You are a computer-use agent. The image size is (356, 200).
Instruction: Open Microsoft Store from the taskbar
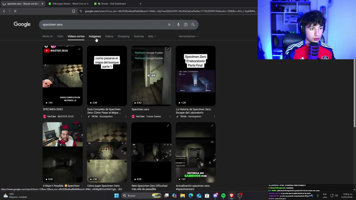(x=207, y=196)
